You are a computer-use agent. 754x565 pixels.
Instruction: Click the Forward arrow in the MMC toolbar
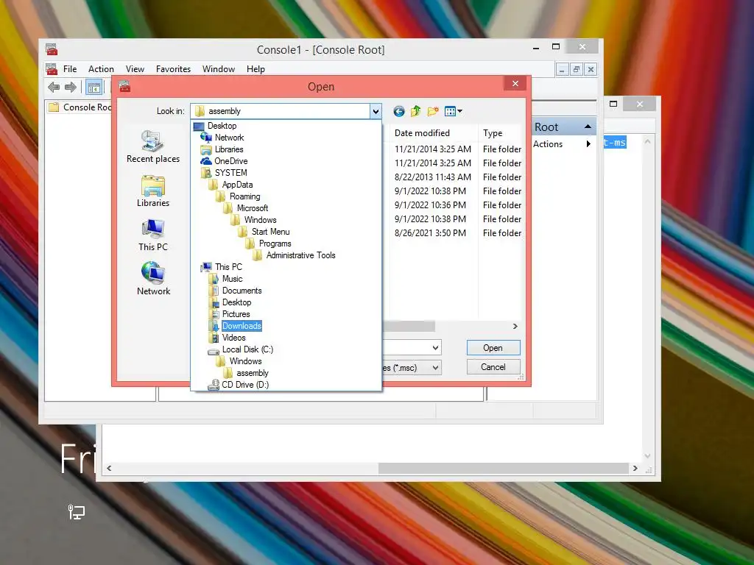tap(71, 88)
